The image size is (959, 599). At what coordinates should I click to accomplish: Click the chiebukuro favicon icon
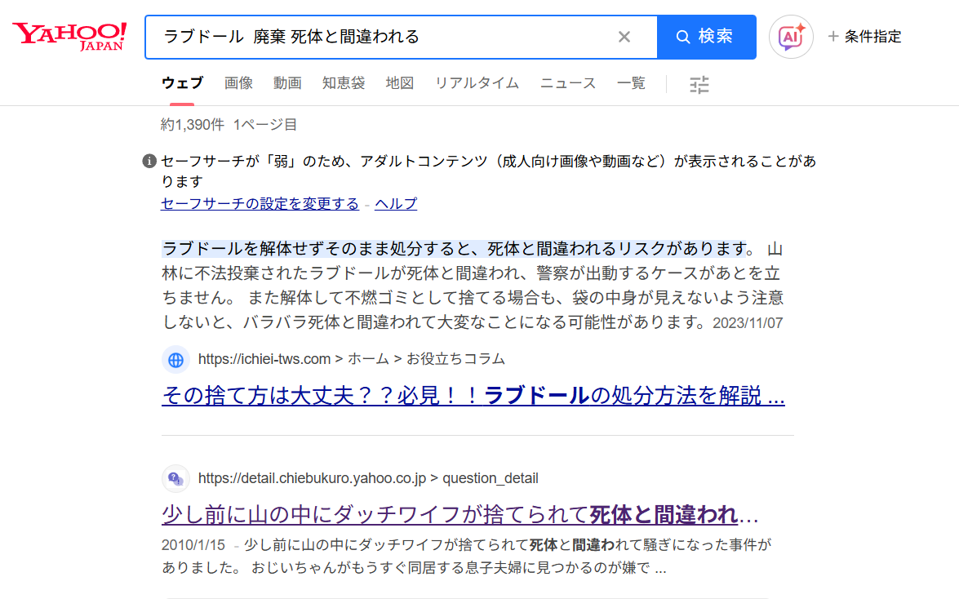point(175,478)
